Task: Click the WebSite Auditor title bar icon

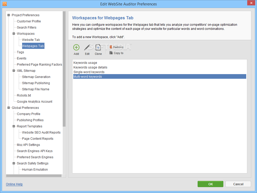Action: [x=5, y=4]
